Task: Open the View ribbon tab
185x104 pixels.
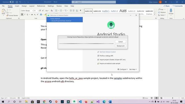Action: click(x=66, y=6)
